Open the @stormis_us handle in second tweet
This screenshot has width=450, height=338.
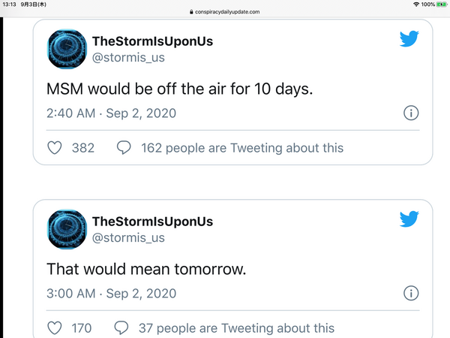(x=128, y=237)
